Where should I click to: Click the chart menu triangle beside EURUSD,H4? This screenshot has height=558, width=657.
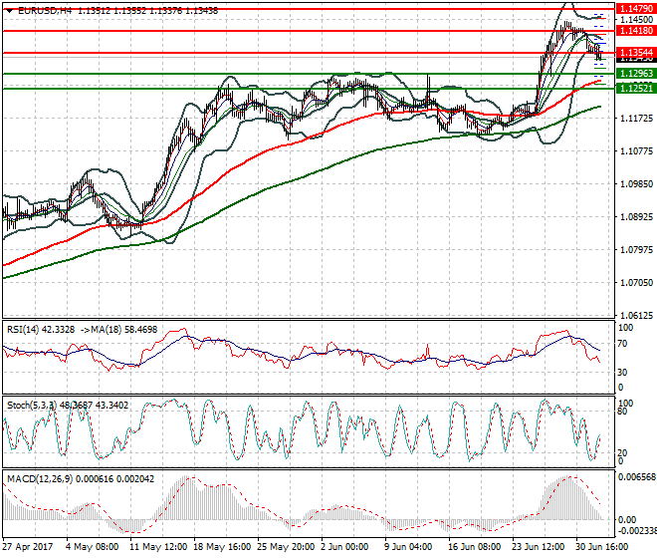9,11
